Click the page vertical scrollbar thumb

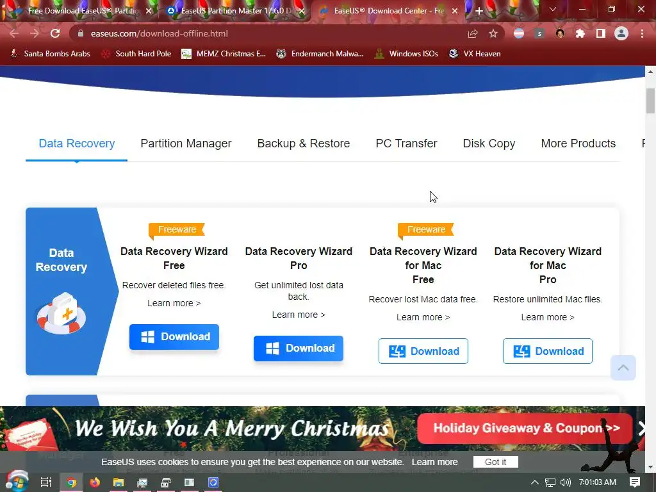(650, 101)
